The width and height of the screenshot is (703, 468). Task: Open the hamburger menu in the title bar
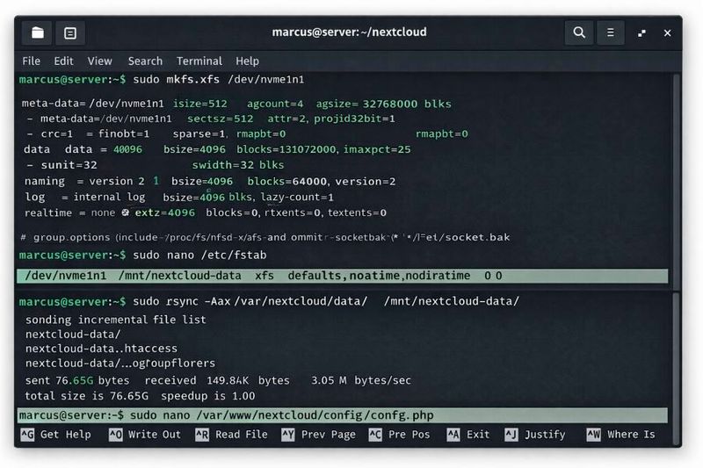click(610, 32)
